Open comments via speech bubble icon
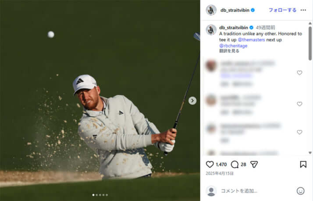 click(235, 165)
